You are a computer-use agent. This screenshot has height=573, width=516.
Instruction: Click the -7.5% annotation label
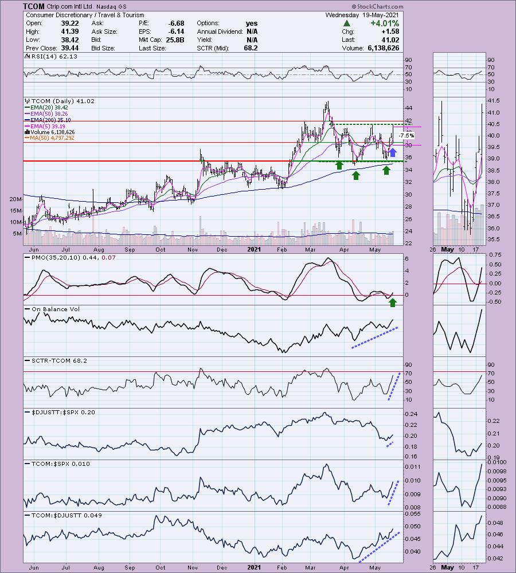click(406, 136)
